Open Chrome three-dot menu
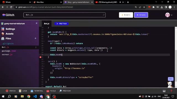Viewport: 177px width, 99px height. tap(174, 7)
